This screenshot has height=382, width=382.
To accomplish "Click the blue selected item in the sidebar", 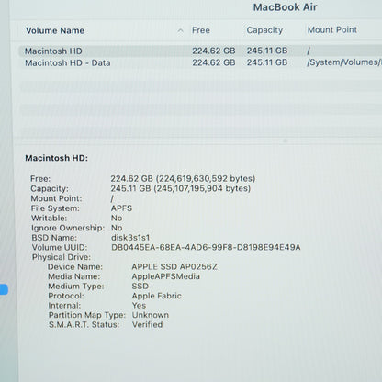I will pyautogui.click(x=4, y=289).
